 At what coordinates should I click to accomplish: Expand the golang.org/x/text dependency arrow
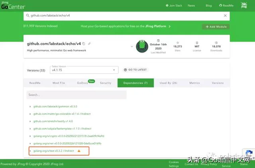pos(30,151)
